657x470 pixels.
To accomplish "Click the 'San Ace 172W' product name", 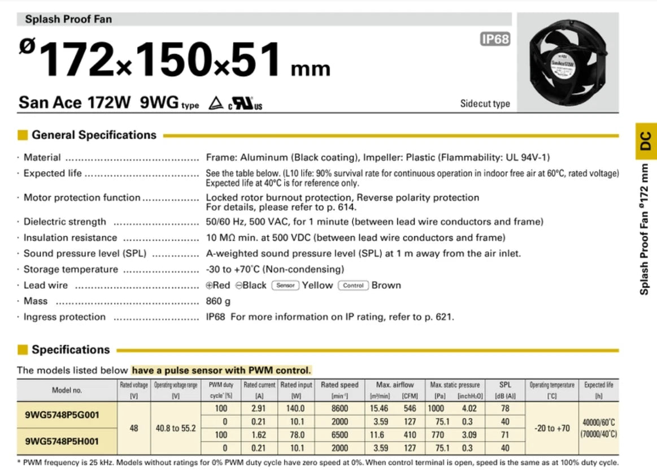I will 75,102.
